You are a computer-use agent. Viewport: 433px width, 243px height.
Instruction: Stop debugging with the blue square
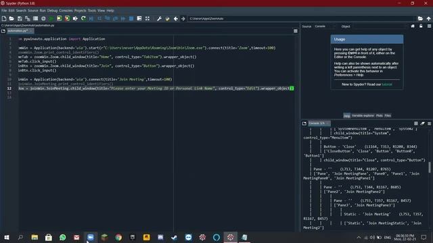[x=131, y=18]
